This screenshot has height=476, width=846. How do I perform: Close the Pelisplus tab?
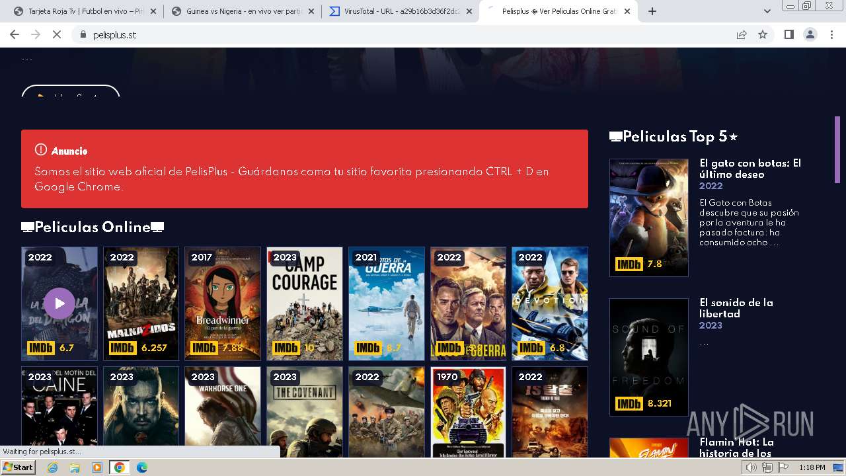[x=627, y=11]
